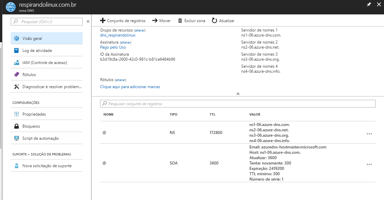
Task: Open the dns_respirandolinux resource group link
Action: click(x=118, y=35)
